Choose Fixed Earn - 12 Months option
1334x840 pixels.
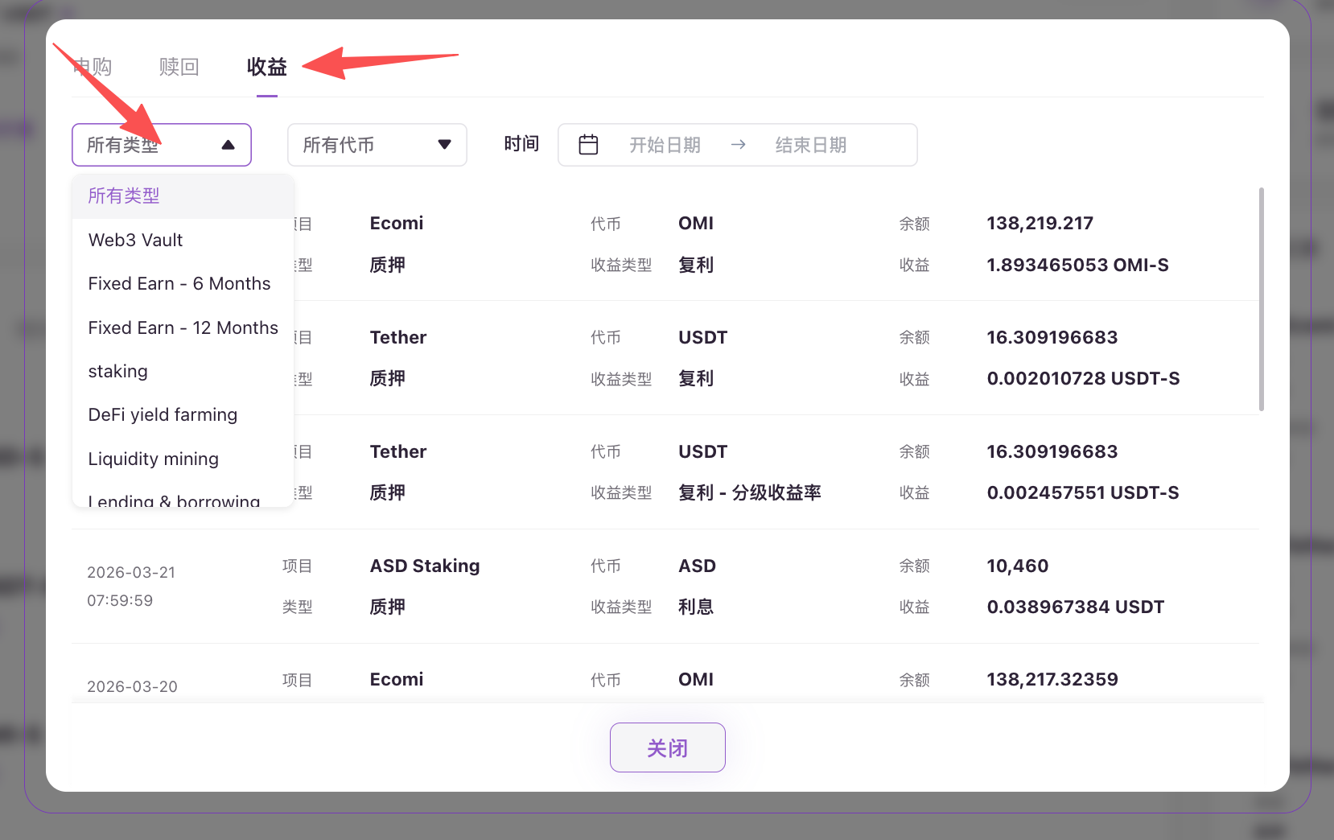pos(183,327)
